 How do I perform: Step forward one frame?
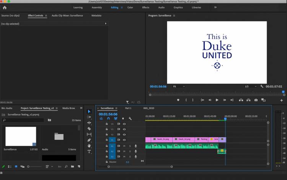225,100
